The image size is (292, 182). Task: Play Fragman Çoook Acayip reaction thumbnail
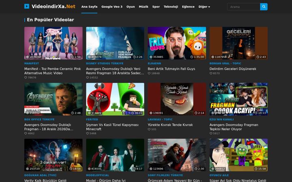(x=238, y=99)
